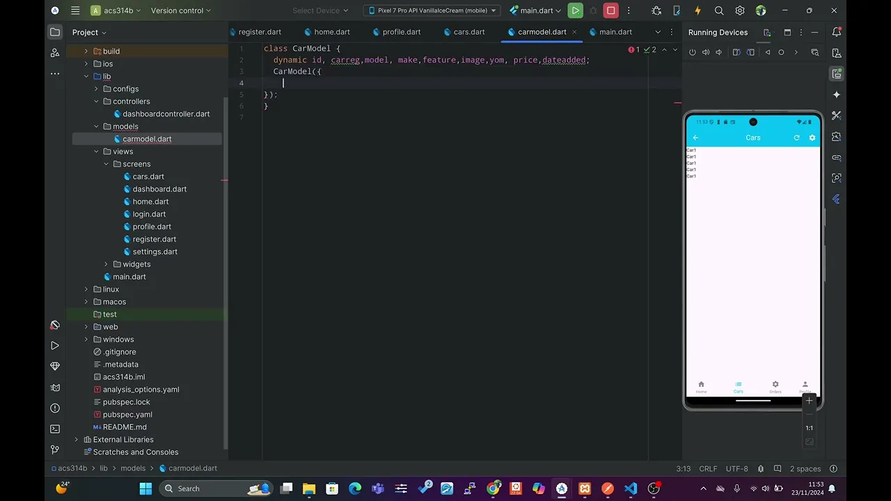This screenshot has width=891, height=501.
Task: Click the emulator zoom 1:1 button
Action: pyautogui.click(x=809, y=428)
